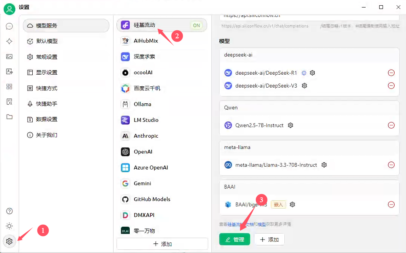Open settings via the bottom gear icon
The width and height of the screenshot is (406, 253).
coord(9,241)
